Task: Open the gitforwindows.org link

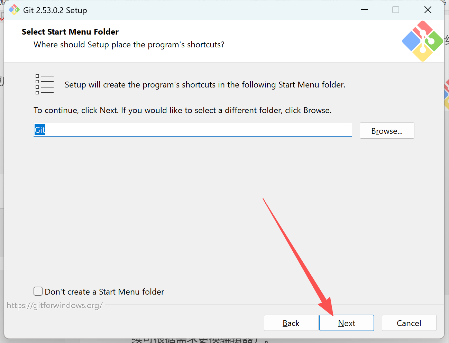Action: [x=55, y=305]
